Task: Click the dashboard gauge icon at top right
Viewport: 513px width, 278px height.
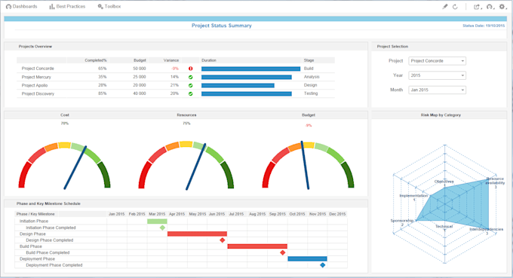Action: (490, 7)
